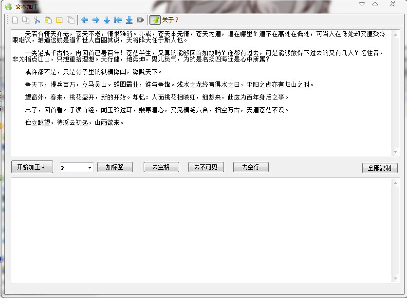The width and height of the screenshot is (407, 298).
Task: Click the duplicate/copy pages icon
Action: click(26, 20)
